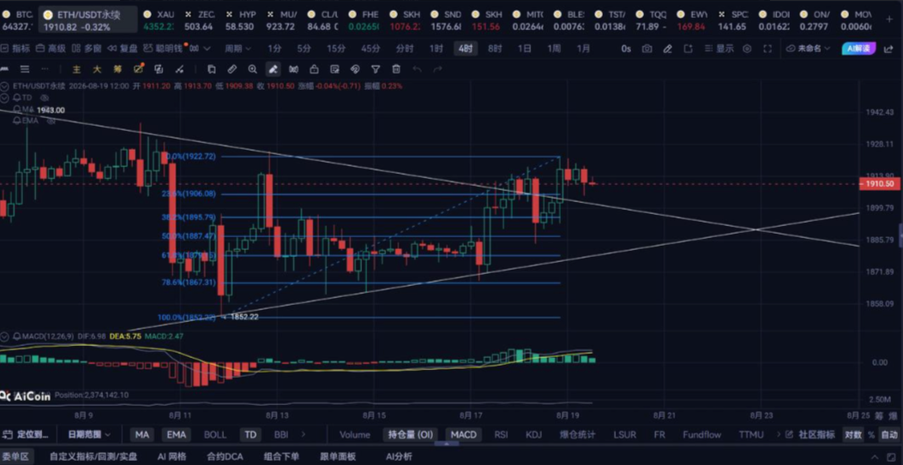Select the ruler measurement tool

[x=232, y=69]
